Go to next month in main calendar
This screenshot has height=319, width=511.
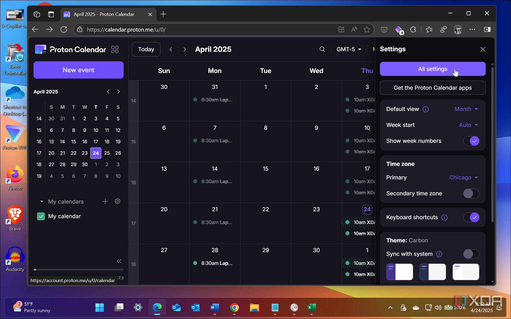pyautogui.click(x=185, y=49)
